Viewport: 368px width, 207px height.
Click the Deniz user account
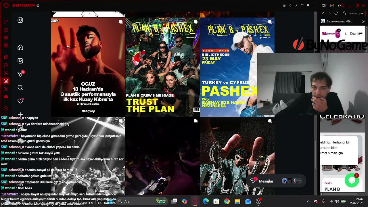pos(353,34)
